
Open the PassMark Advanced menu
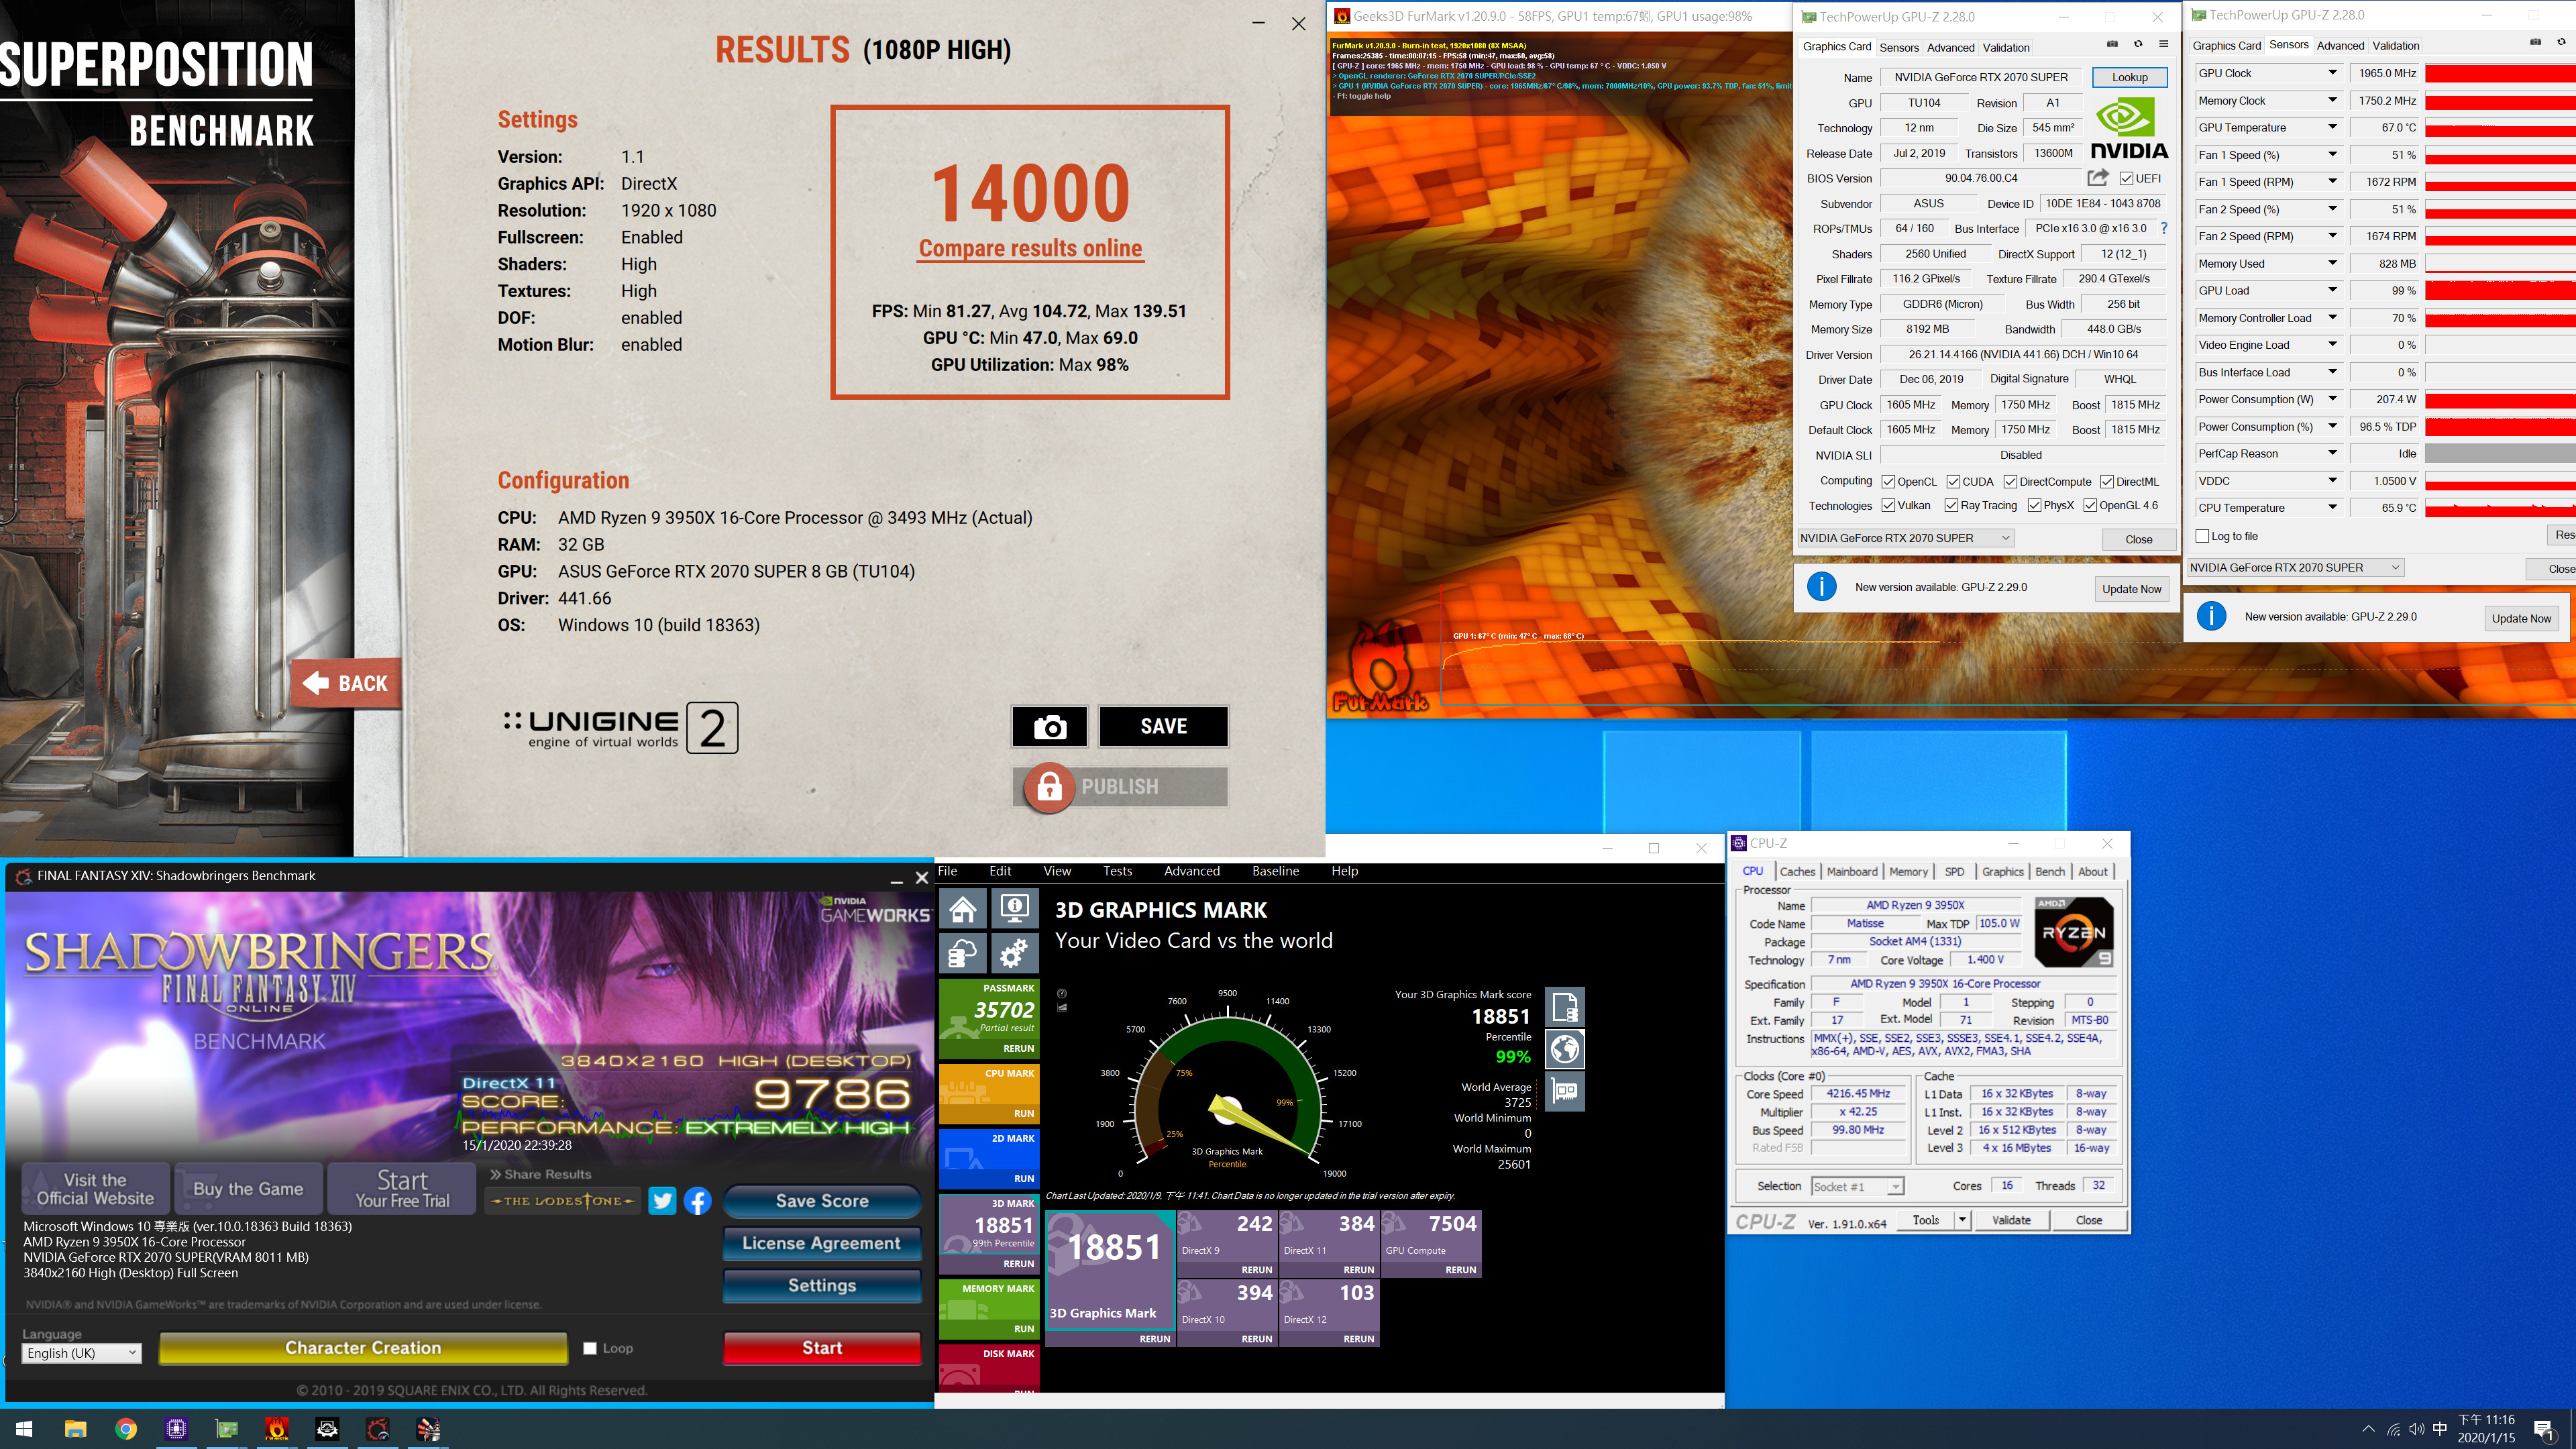point(1191,871)
